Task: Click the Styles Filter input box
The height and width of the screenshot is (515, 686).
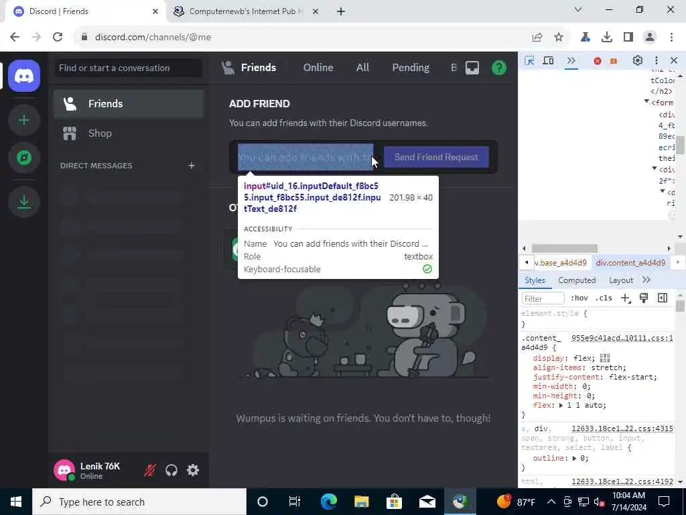Action: (543, 298)
